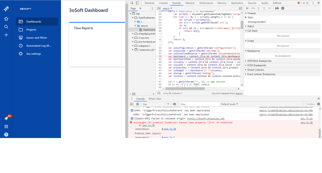Screen dimensions: 322x173
Task: Open the Jira search magnifier icon
Action: coord(6,27)
